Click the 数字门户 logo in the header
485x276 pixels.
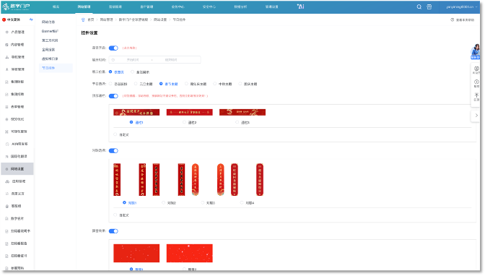(x=16, y=7)
